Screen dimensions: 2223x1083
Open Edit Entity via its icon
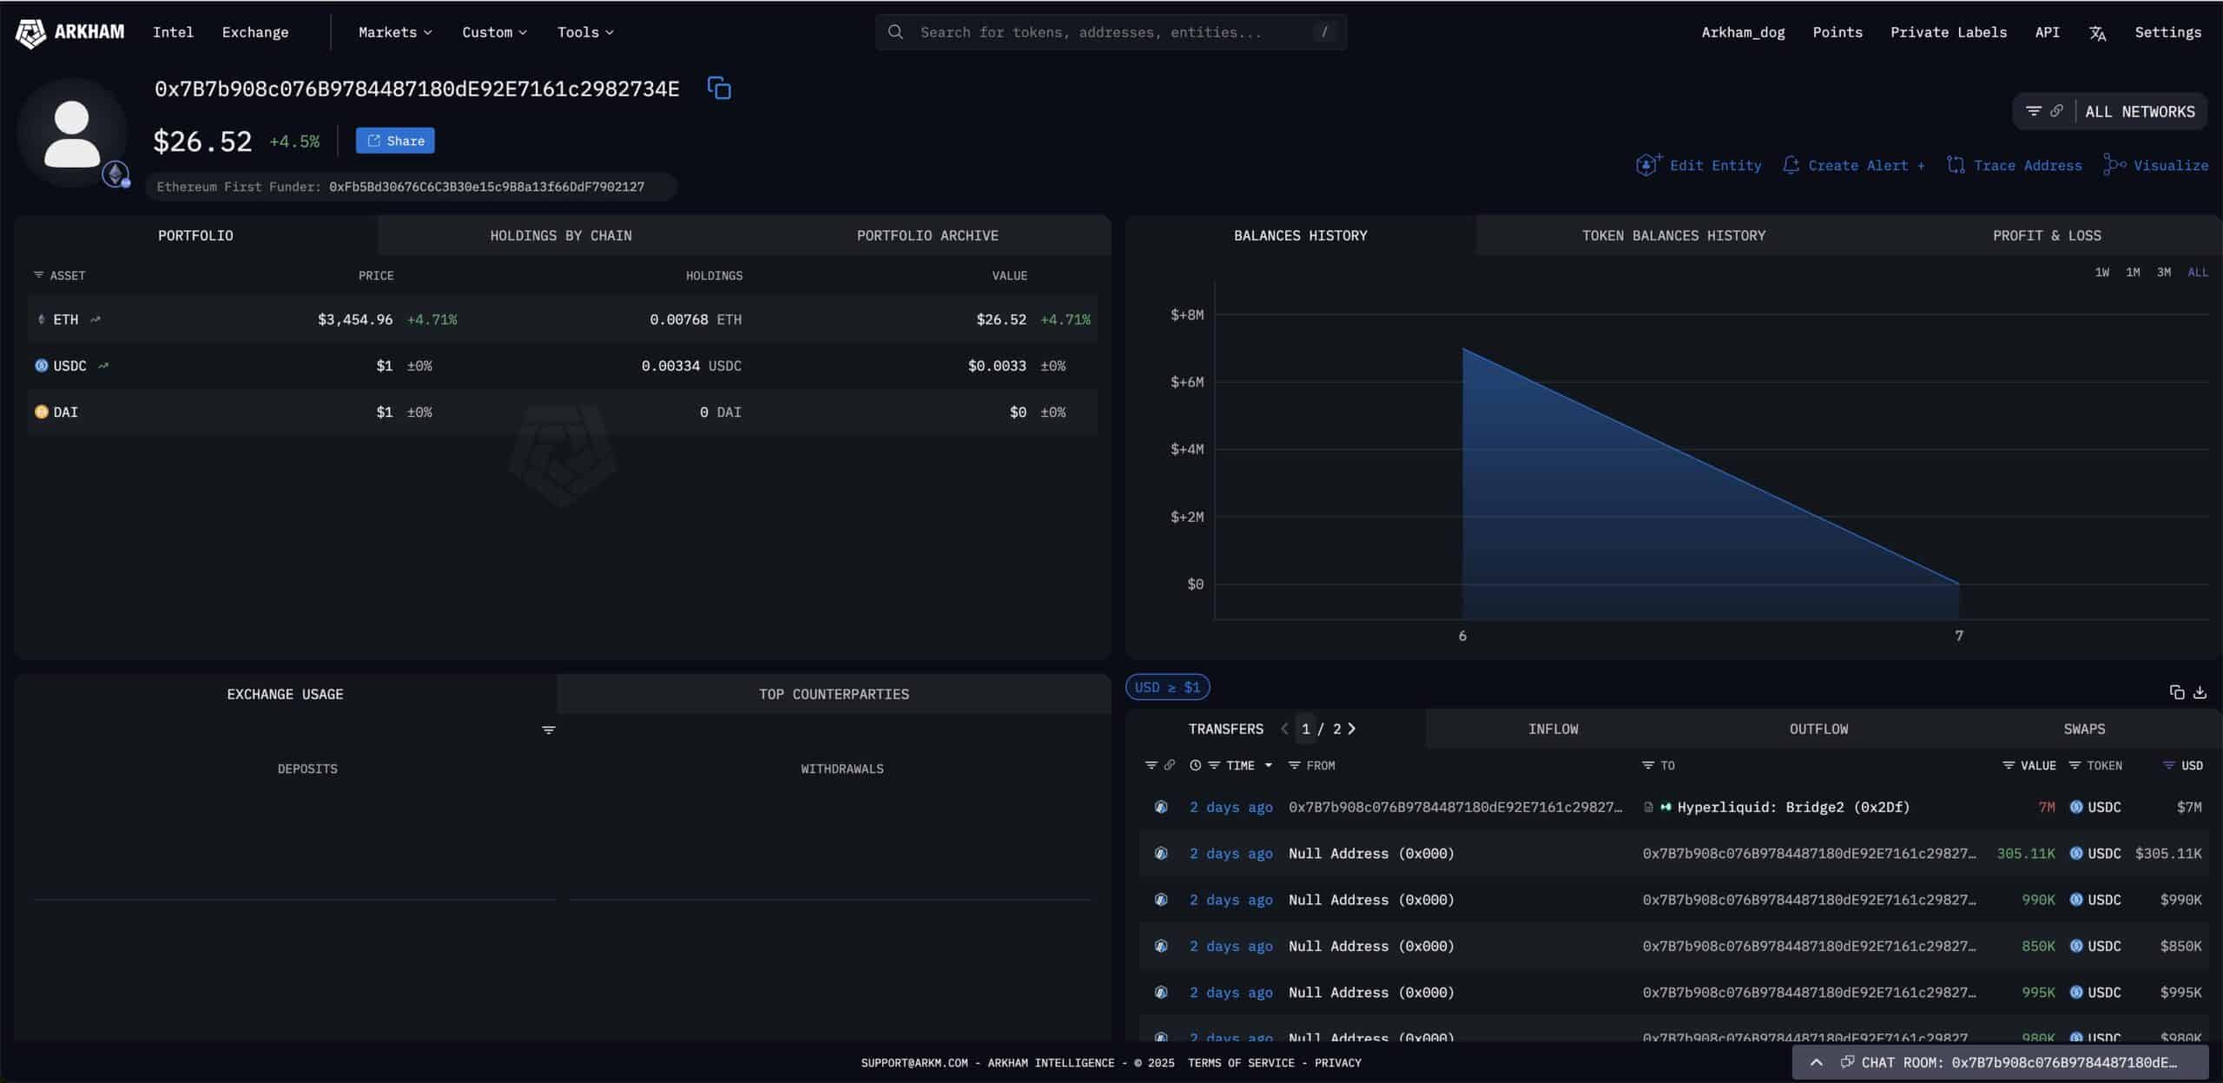click(x=1647, y=164)
